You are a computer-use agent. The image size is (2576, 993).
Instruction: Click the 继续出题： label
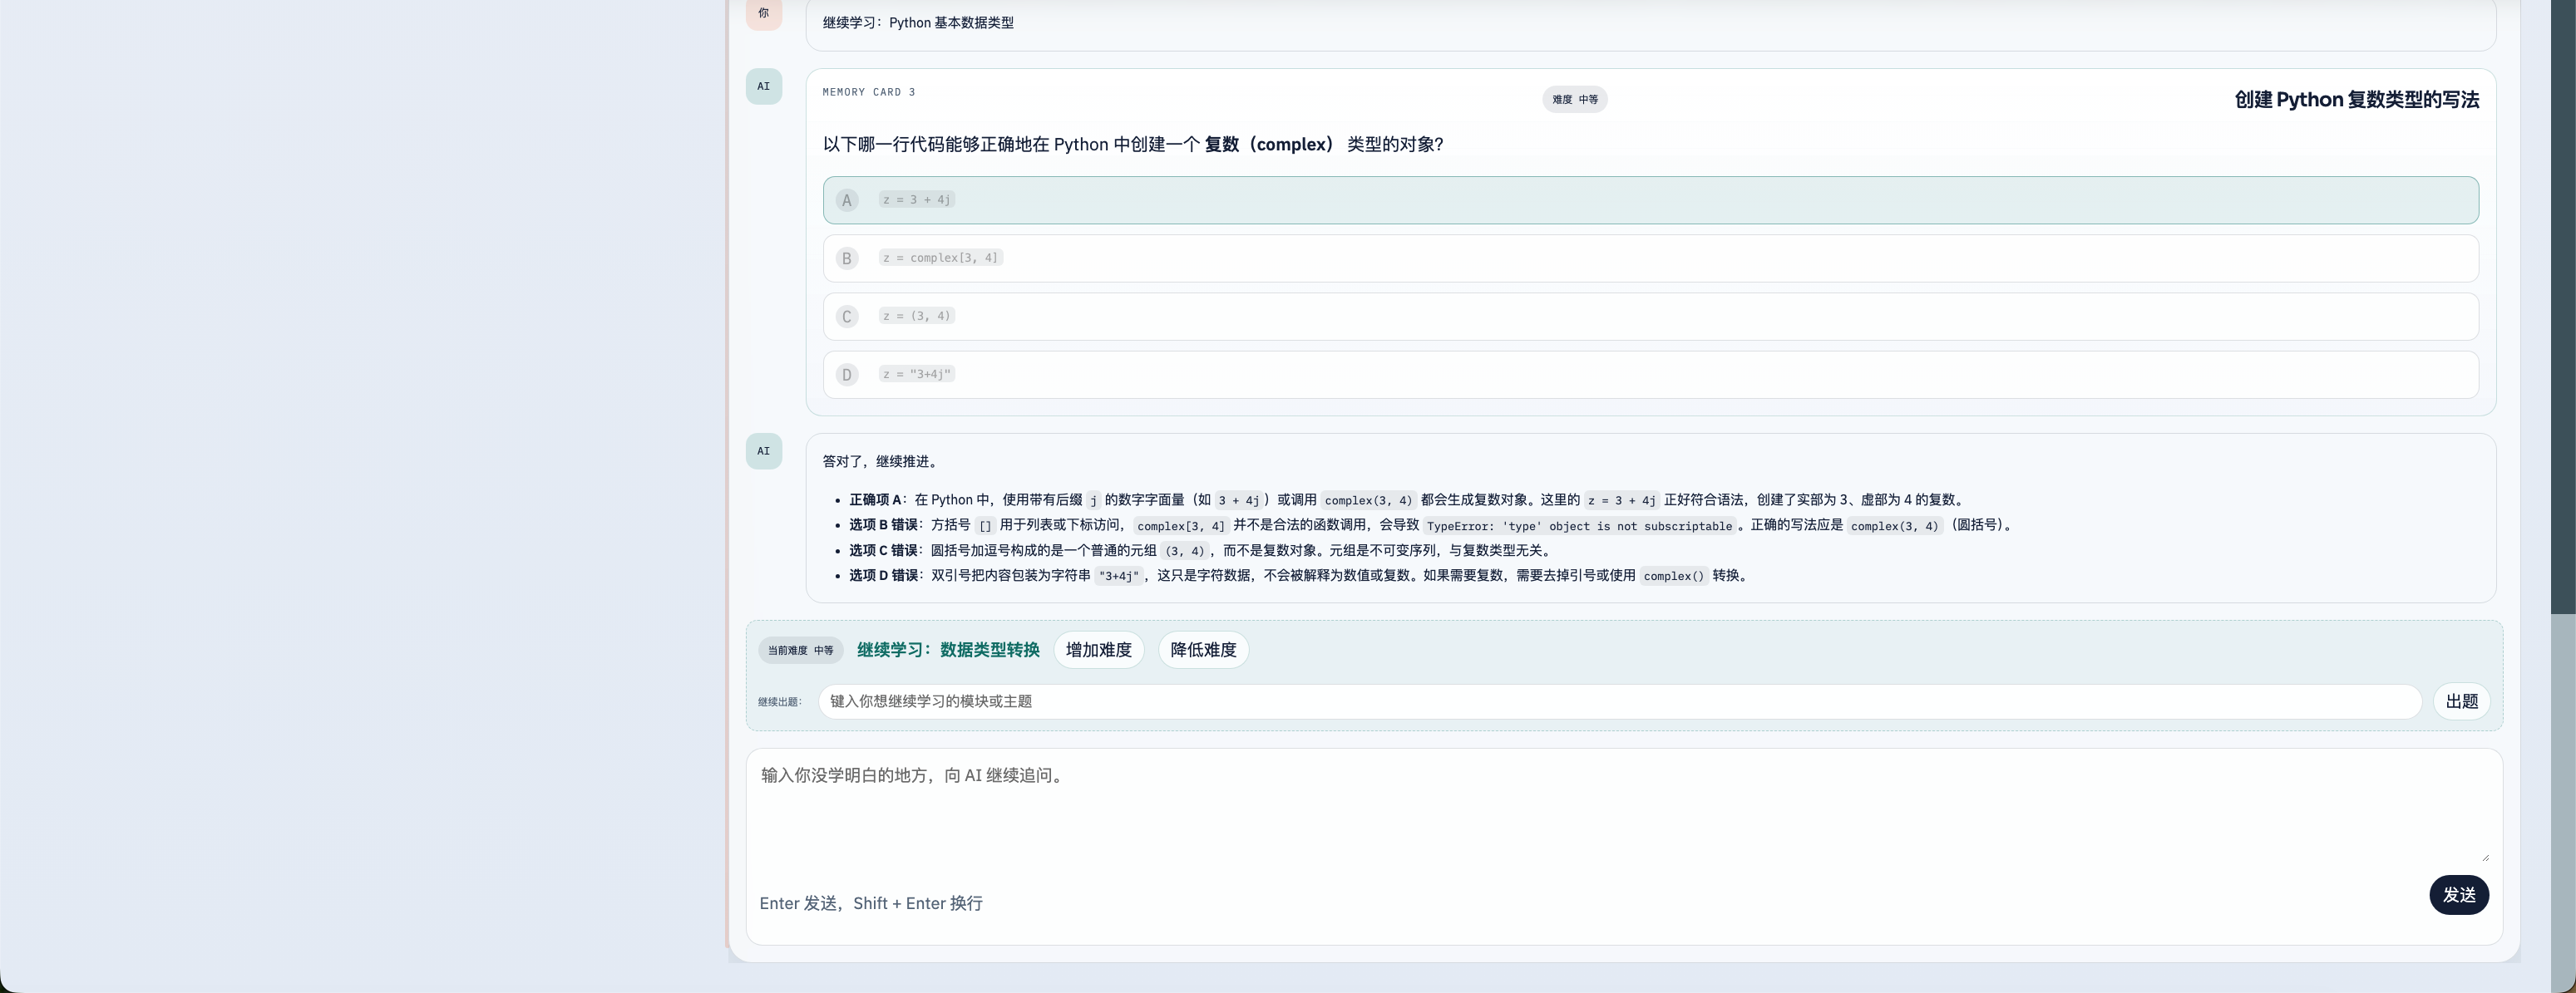pyautogui.click(x=780, y=702)
